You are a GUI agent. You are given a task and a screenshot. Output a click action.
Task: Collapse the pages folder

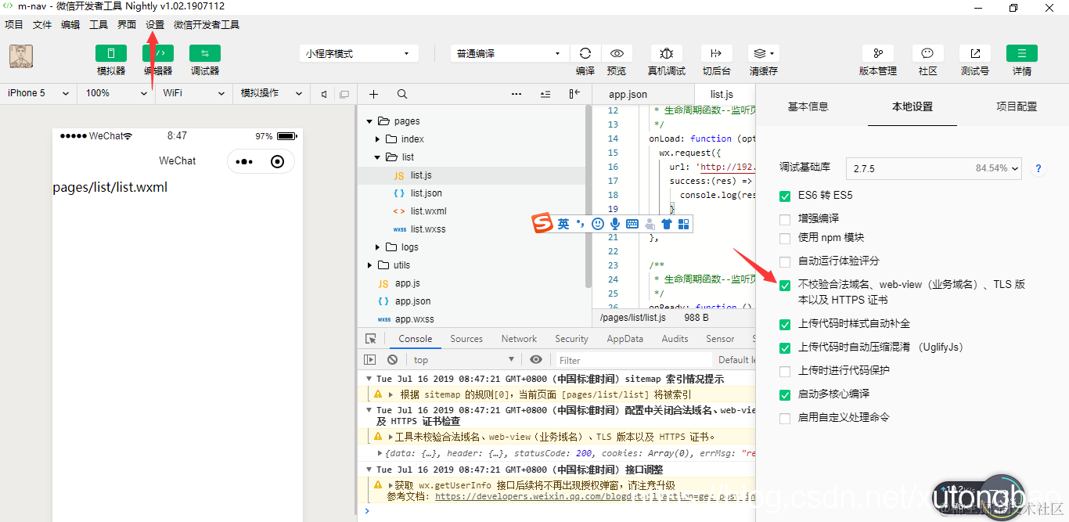click(369, 121)
